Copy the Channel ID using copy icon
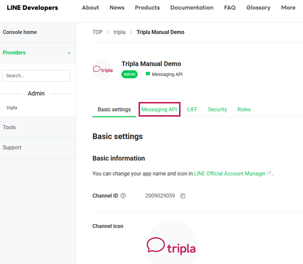Viewport: 303px width, 264px height. (183, 196)
